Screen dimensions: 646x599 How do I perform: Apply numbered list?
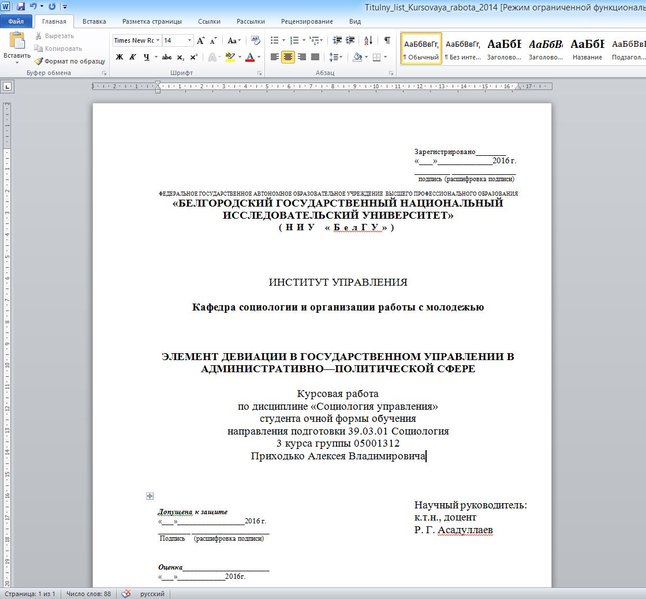click(294, 40)
